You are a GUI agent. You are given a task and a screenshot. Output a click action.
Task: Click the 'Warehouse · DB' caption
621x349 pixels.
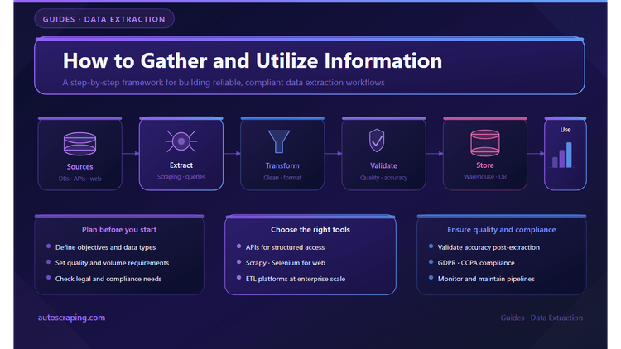click(x=484, y=177)
